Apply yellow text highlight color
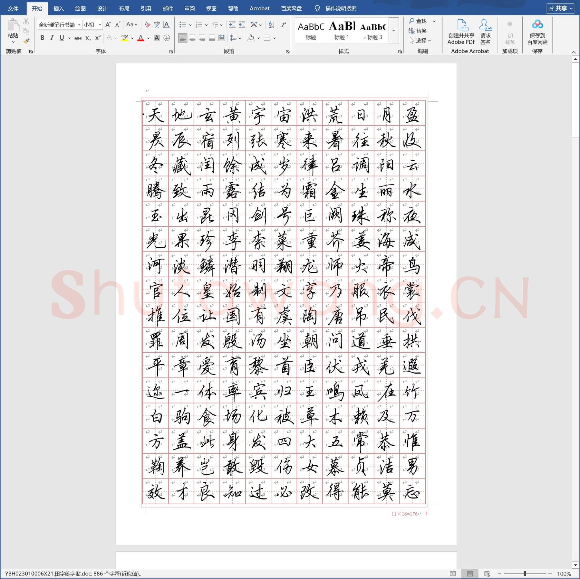This screenshot has width=580, height=579. point(125,38)
